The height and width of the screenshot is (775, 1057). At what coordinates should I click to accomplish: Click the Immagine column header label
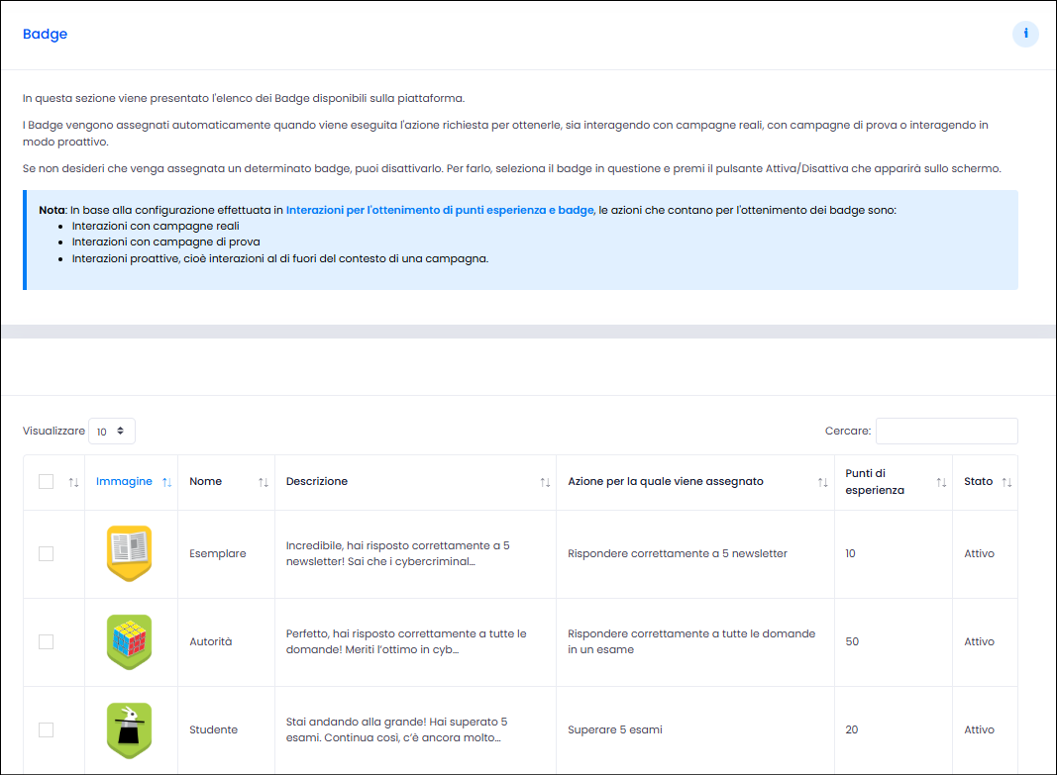coord(124,481)
